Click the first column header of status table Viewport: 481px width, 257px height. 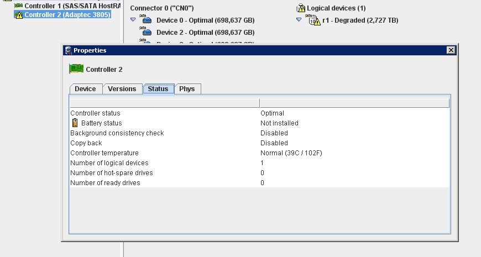point(164,103)
